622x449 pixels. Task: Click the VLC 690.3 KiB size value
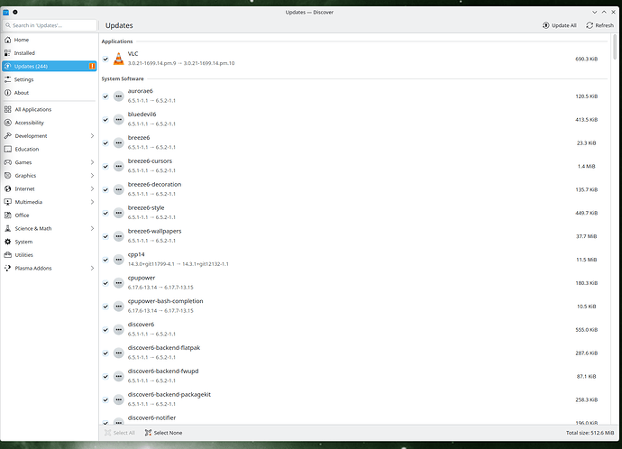click(x=586, y=60)
